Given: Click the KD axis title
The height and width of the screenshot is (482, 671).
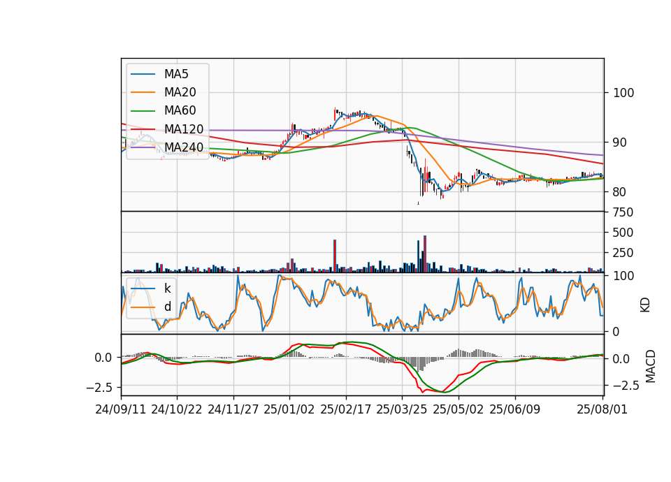Looking at the screenshot, I should [645, 305].
